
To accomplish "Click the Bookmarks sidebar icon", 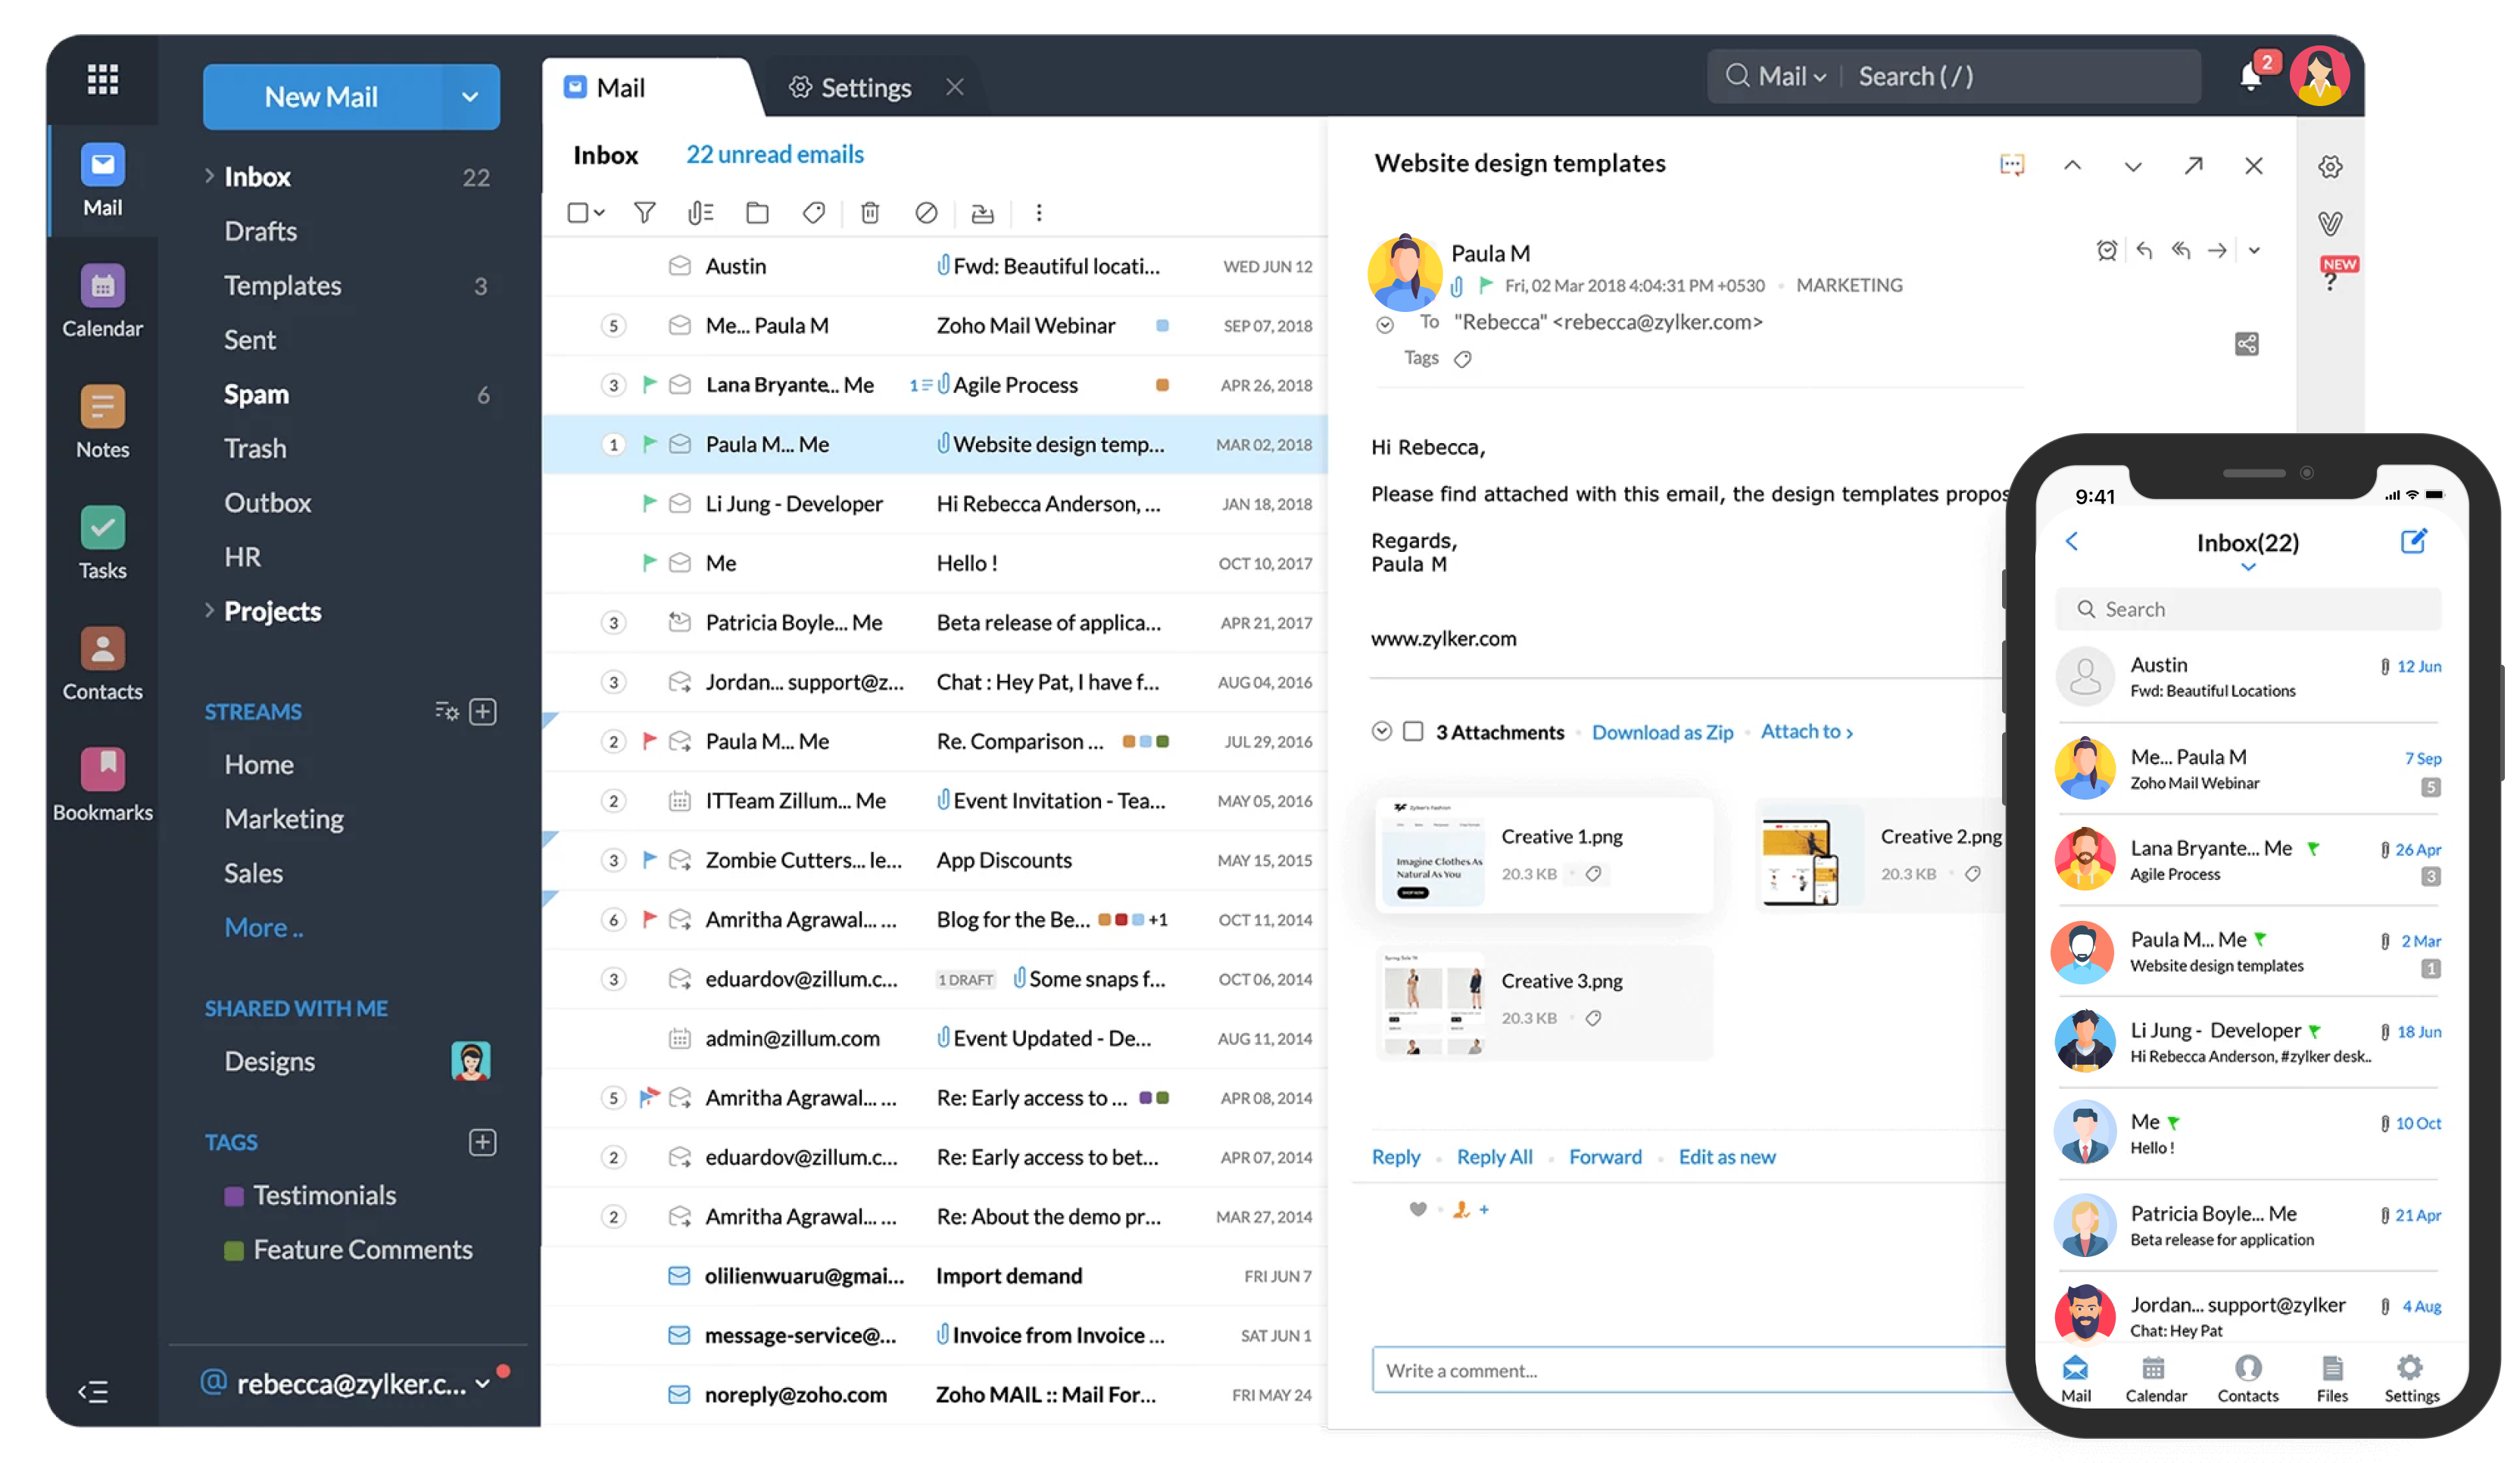I will click(x=102, y=771).
